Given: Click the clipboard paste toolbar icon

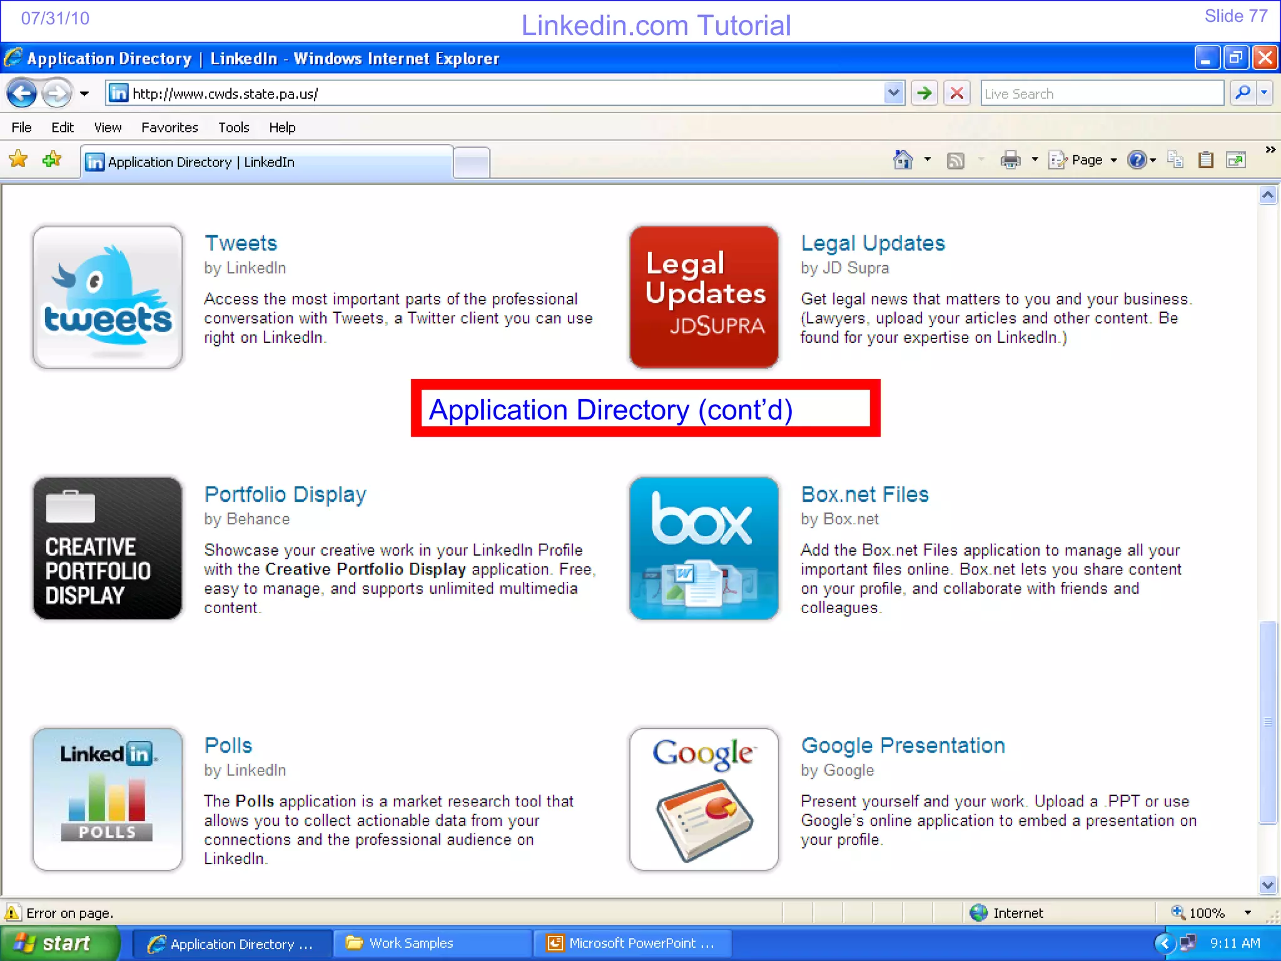Looking at the screenshot, I should click(1206, 160).
